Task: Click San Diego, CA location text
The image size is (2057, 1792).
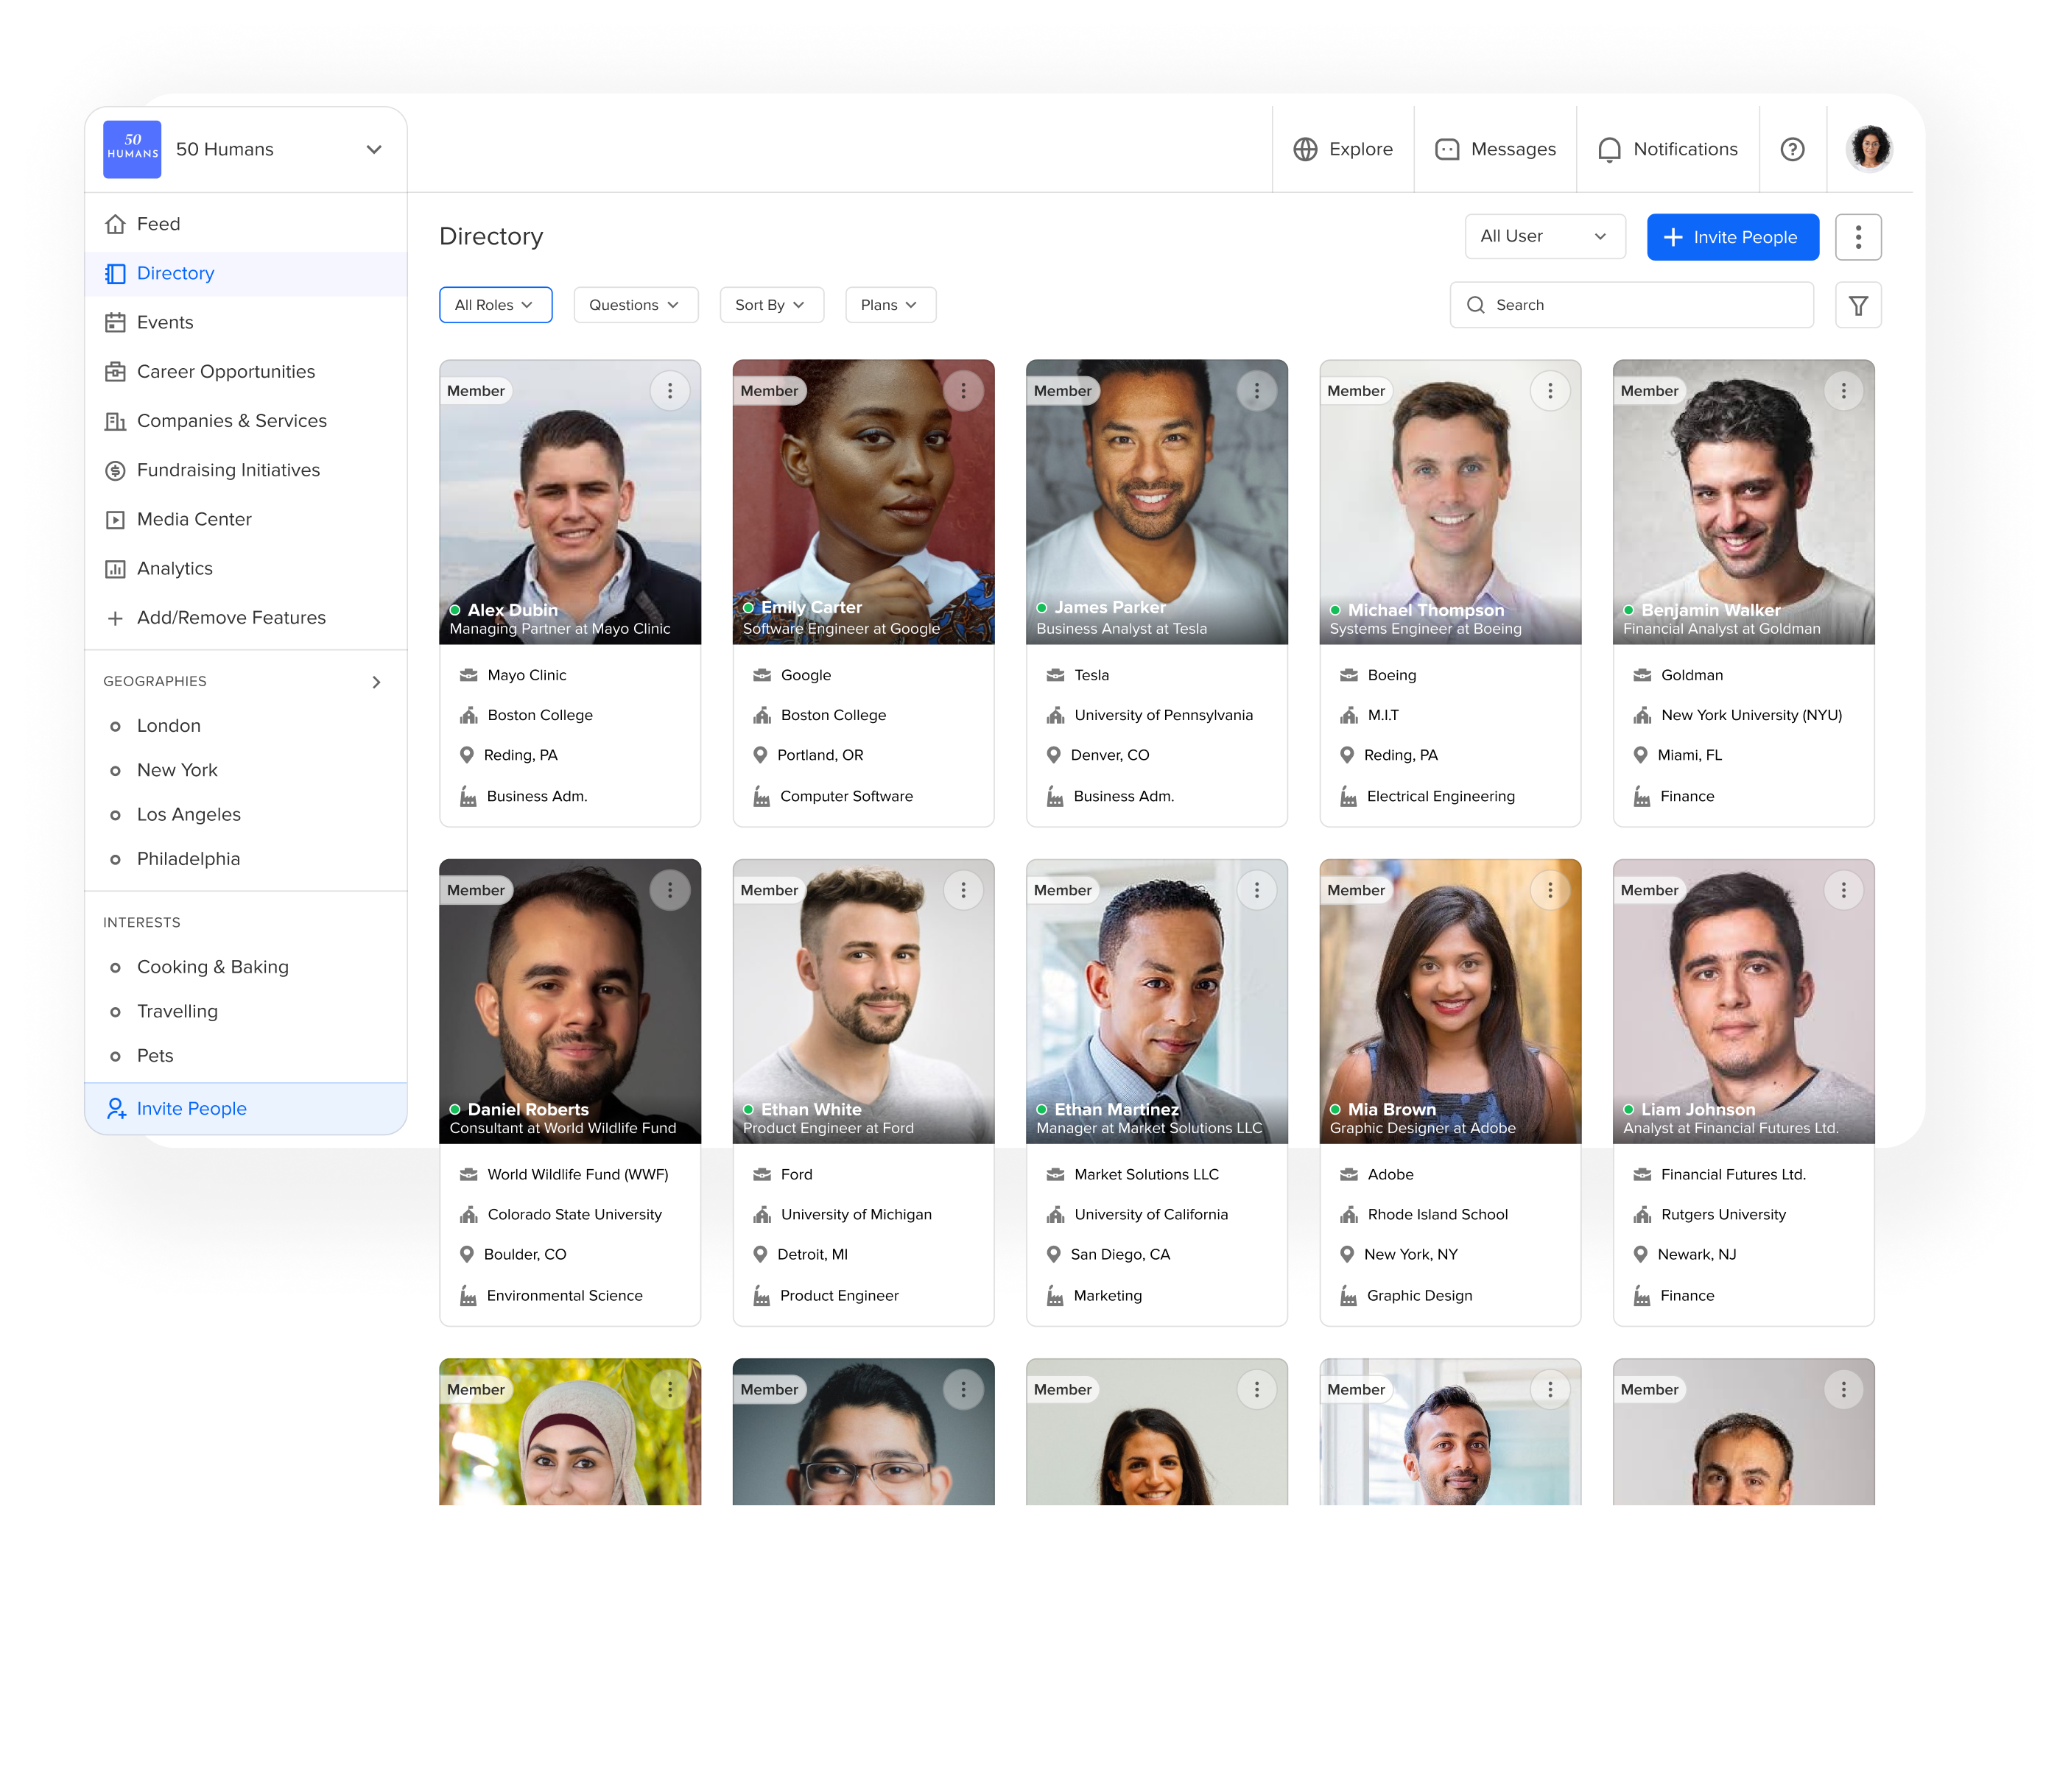Action: [1119, 1254]
